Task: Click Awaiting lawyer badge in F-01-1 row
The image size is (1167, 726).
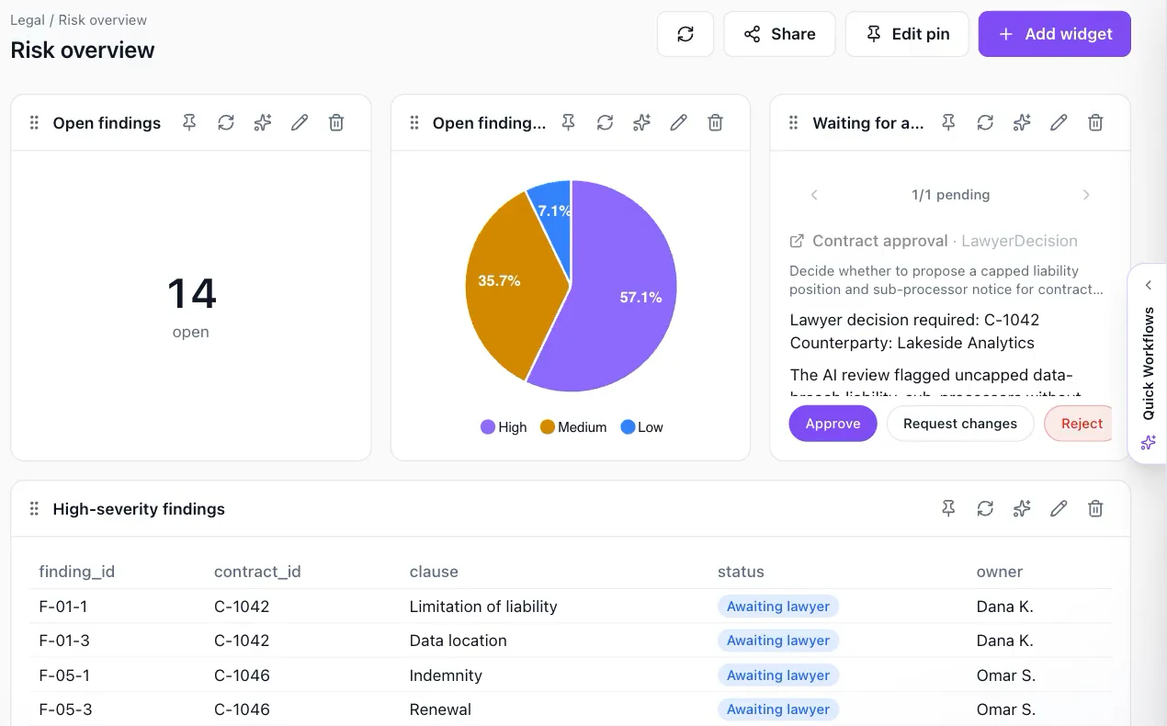Action: (x=778, y=607)
